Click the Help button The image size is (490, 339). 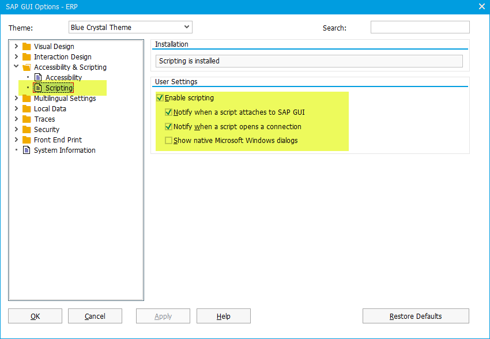[x=224, y=316]
